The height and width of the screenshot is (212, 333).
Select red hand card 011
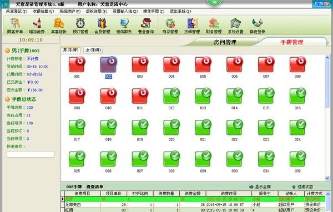pos(140,96)
